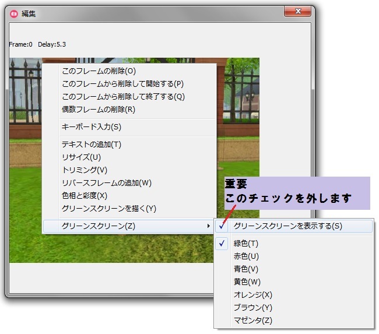Click テキストの追加(T) menu item
This screenshot has width=379, height=334.
click(129, 145)
